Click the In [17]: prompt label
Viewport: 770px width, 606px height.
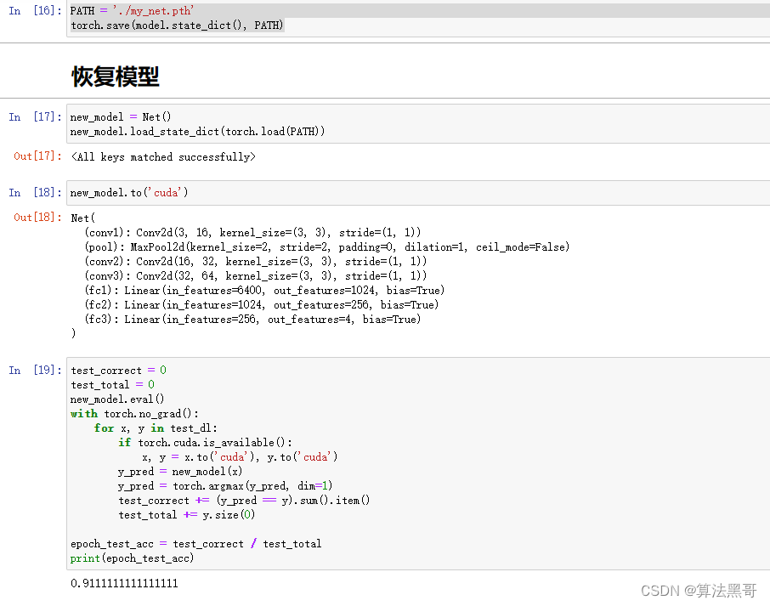[x=35, y=117]
